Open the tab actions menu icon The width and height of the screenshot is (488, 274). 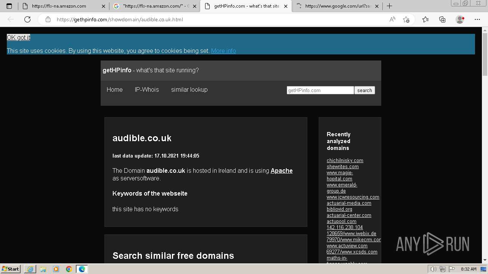9,6
